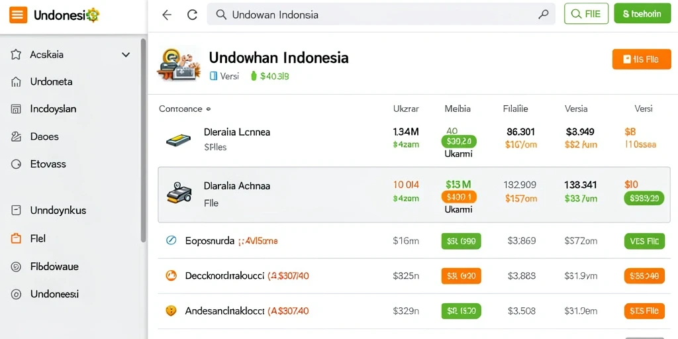Click the orange file button beside title

click(x=642, y=59)
